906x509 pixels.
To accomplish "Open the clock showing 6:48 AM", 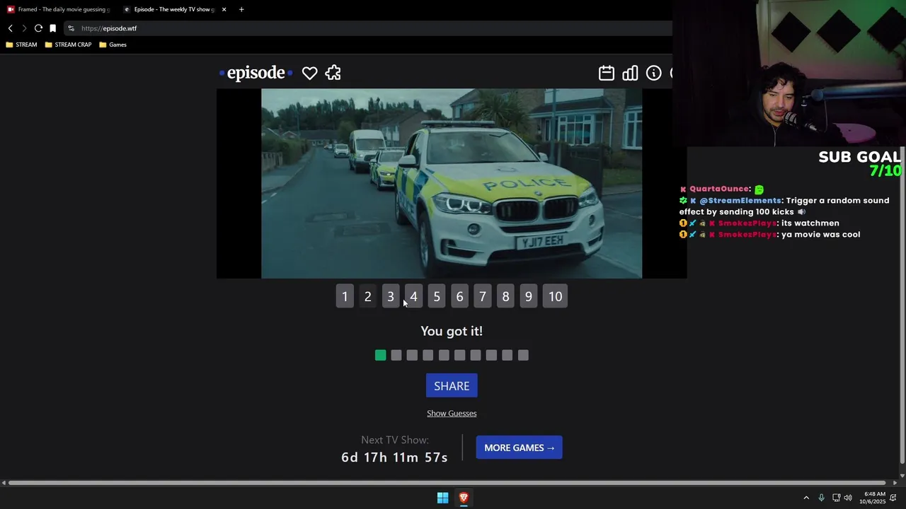I will pyautogui.click(x=873, y=498).
